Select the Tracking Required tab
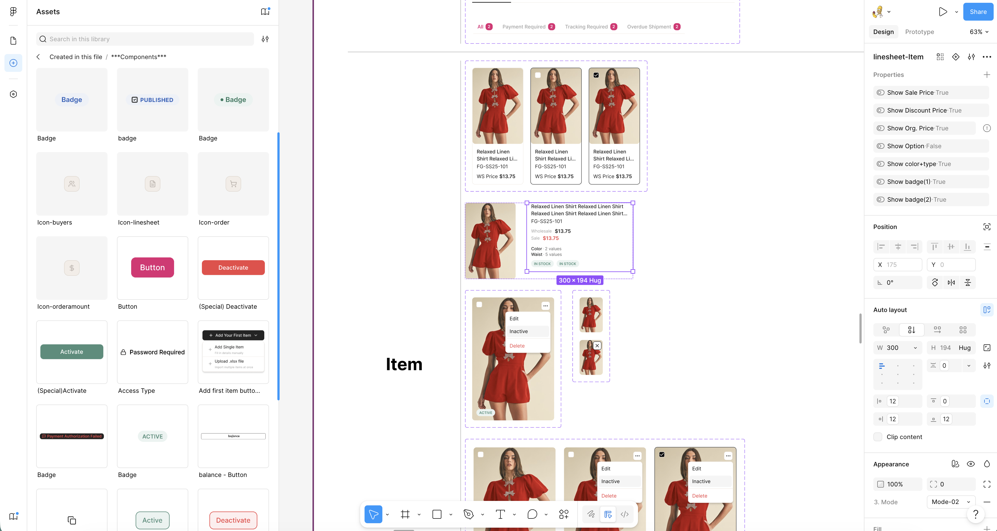 (x=591, y=27)
